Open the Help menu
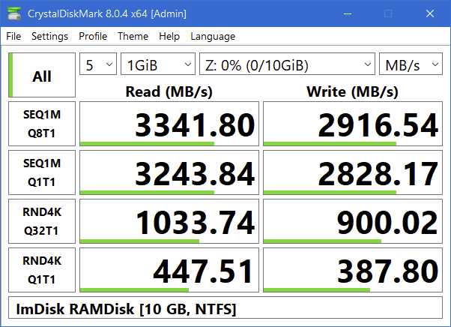Viewport: 451px width, 327px height. (169, 36)
